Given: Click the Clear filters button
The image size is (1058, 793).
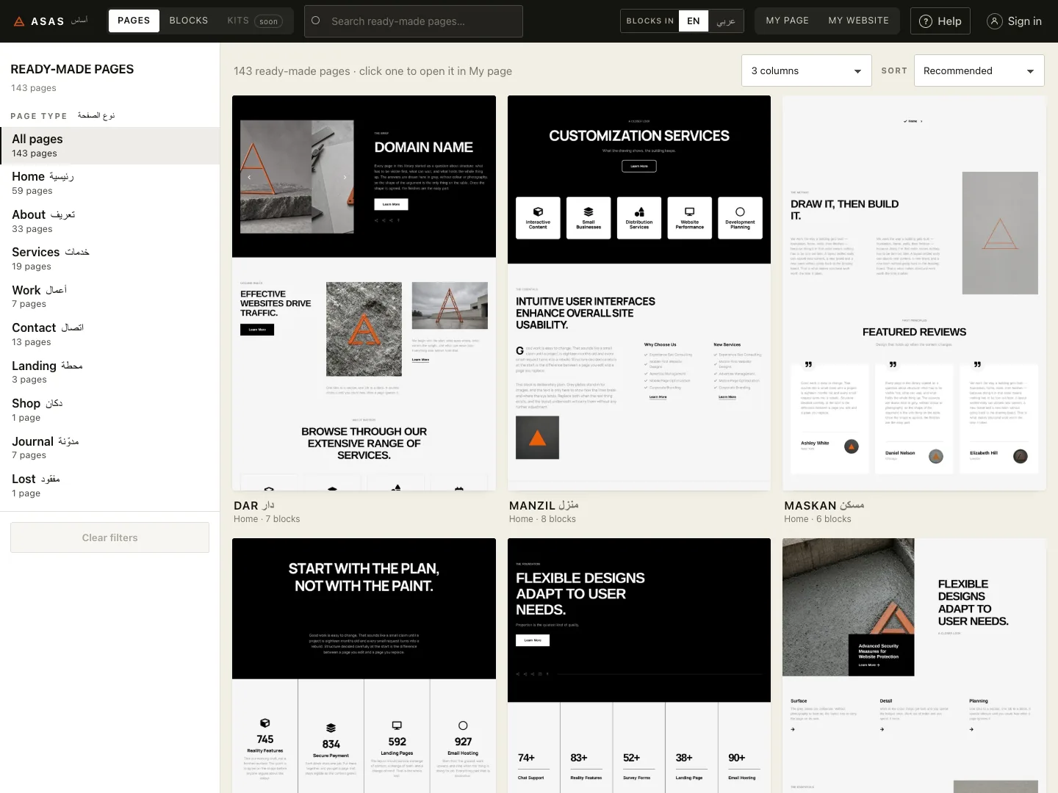Looking at the screenshot, I should (109, 537).
